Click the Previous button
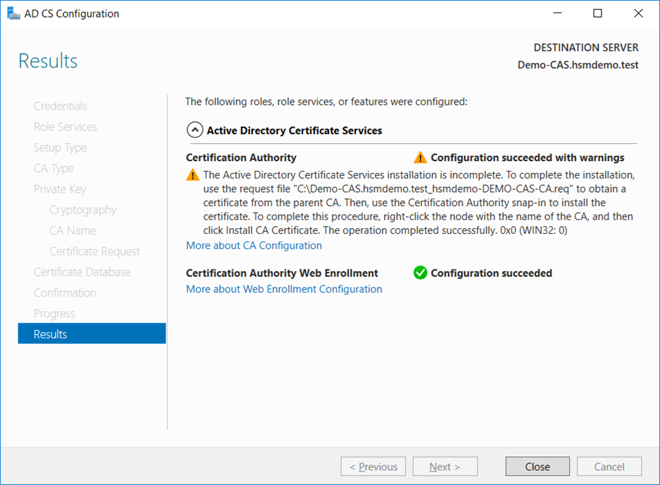Image resolution: width=660 pixels, height=485 pixels. coord(373,466)
